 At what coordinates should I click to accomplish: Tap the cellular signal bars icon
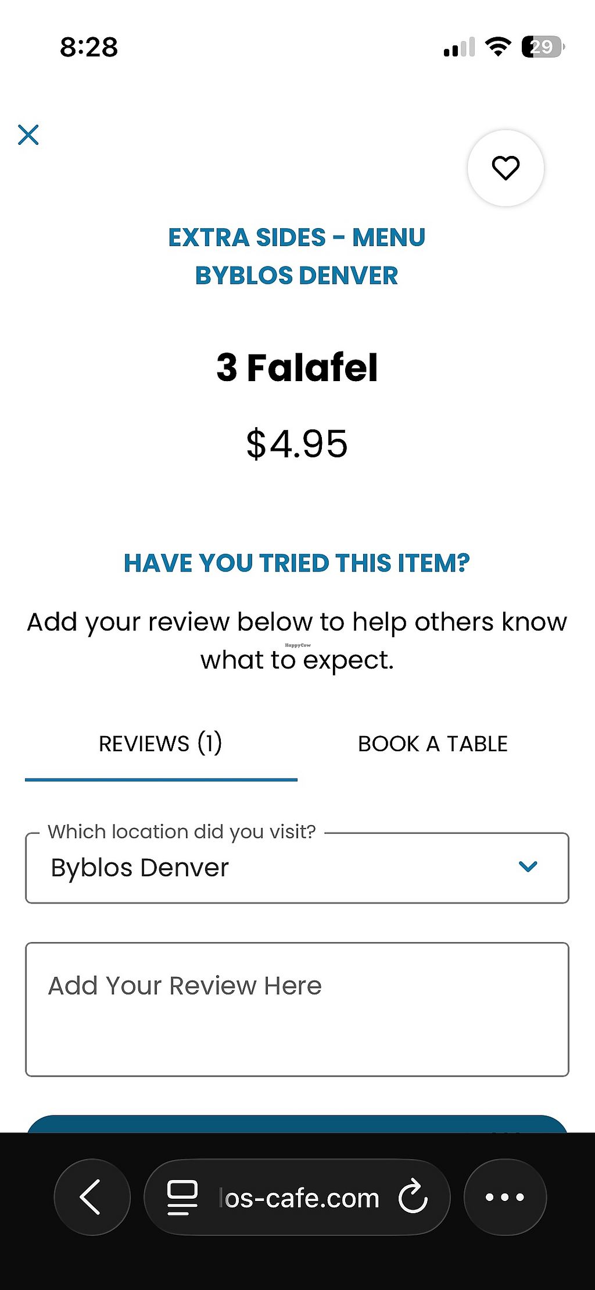click(x=459, y=47)
